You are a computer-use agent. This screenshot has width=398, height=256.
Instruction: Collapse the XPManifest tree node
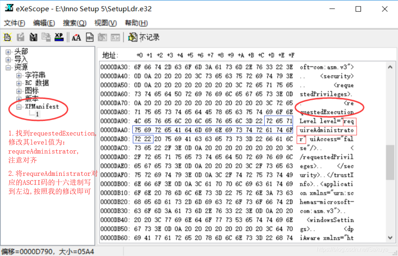click(19, 107)
